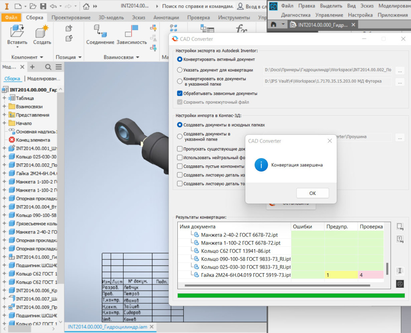The image size is (411, 333).
Task: Click the Home icon in the Inventor toolbar
Action: (x=86, y=6)
